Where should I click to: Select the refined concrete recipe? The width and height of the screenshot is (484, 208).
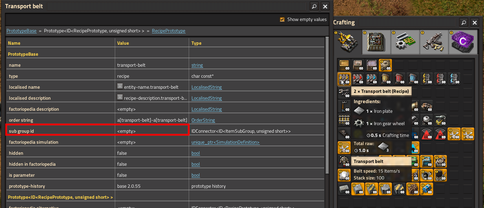tap(385, 189)
